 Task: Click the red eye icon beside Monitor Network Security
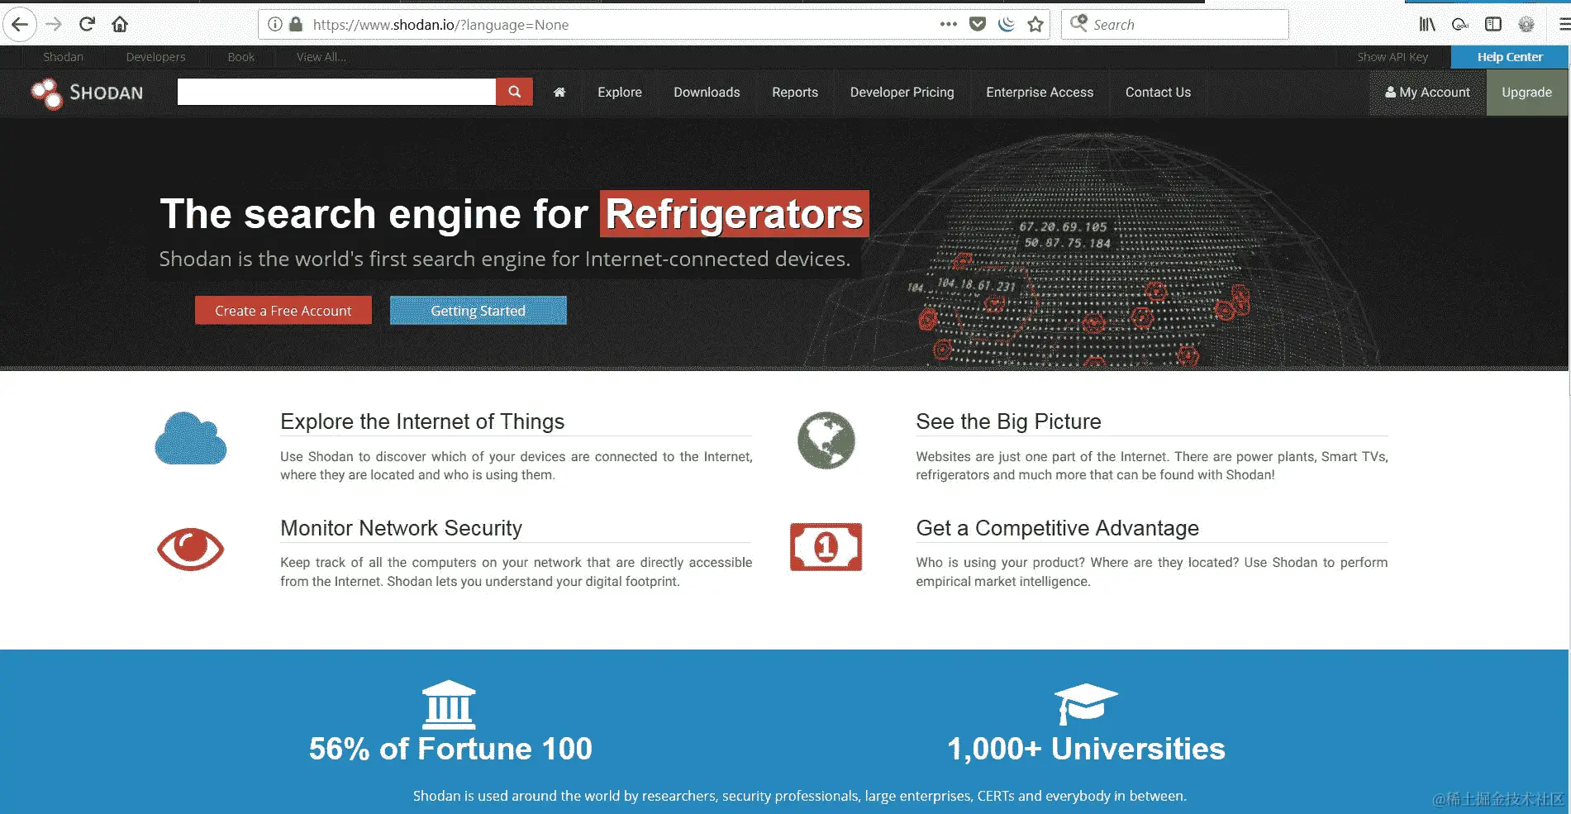pos(191,550)
